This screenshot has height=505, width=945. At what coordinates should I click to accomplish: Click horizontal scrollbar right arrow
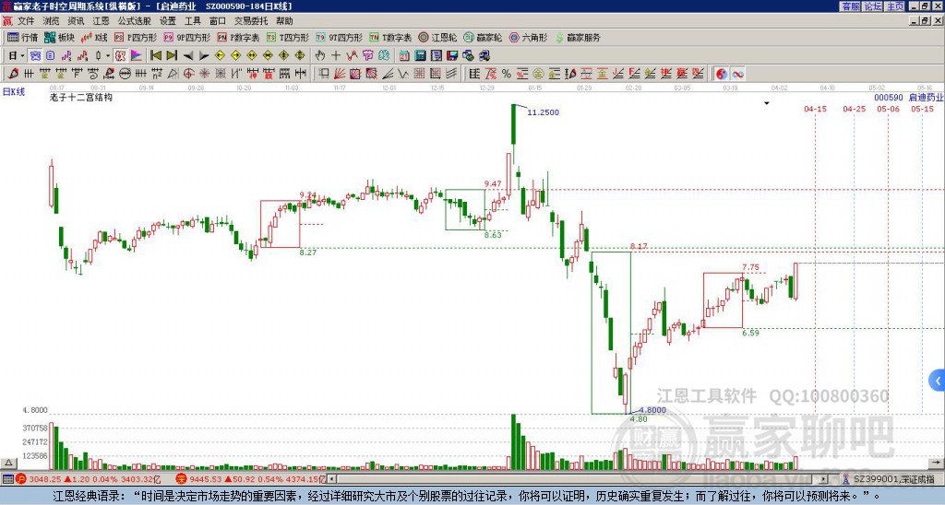click(x=824, y=479)
